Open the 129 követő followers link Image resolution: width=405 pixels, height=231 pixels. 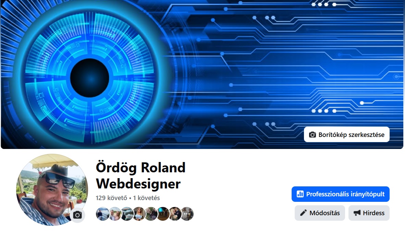(x=111, y=198)
